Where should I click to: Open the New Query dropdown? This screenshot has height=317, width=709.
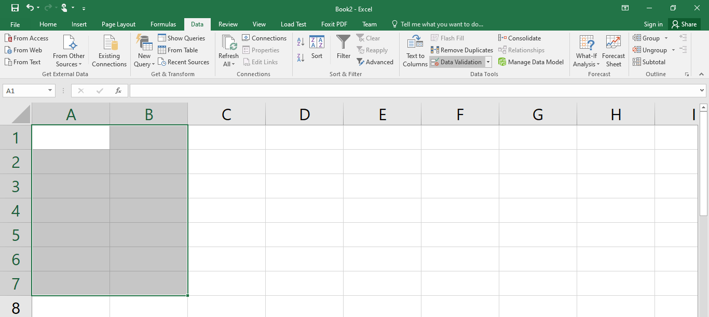pos(144,51)
